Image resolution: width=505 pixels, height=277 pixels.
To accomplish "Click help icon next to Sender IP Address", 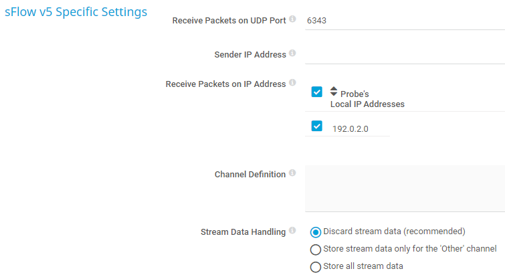I will (x=293, y=54).
